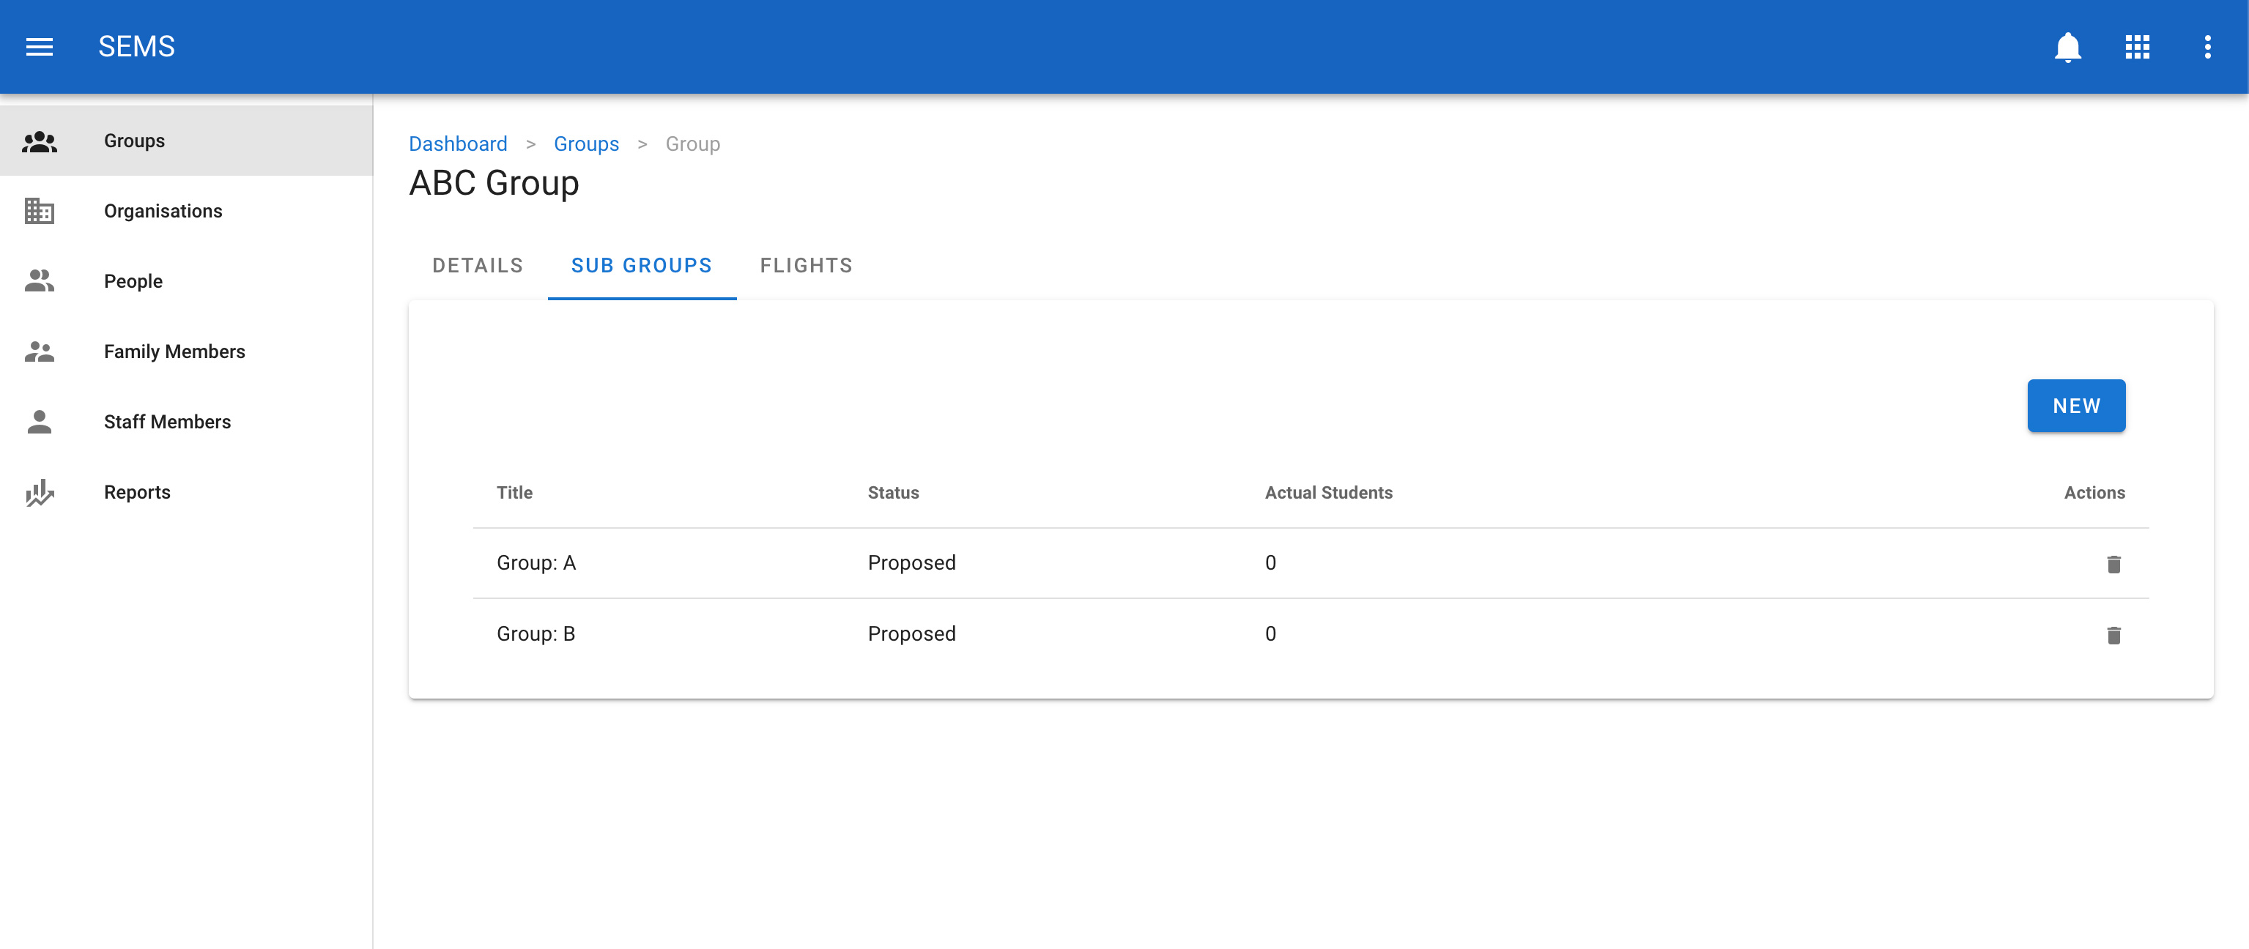Click the SEMS app title
This screenshot has width=2249, height=949.
[x=136, y=46]
